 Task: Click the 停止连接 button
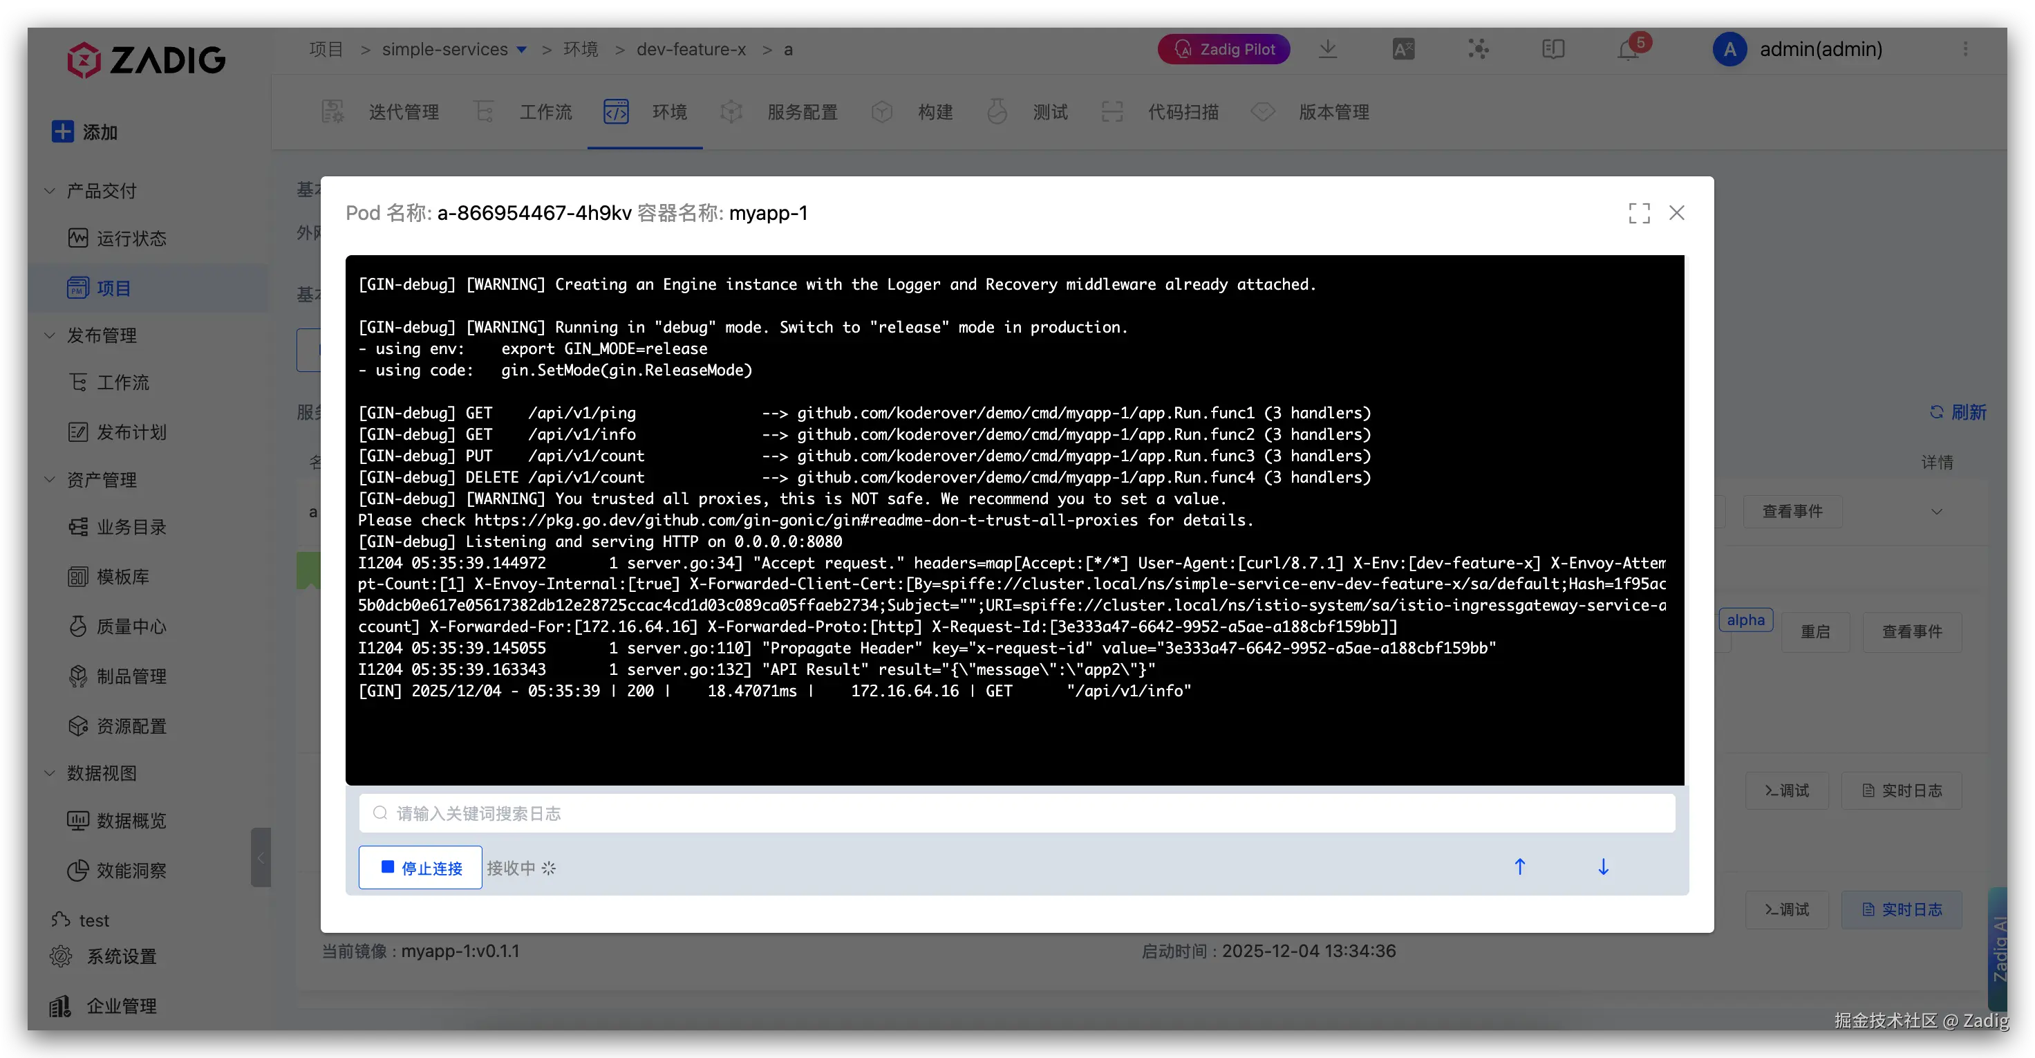coord(420,868)
